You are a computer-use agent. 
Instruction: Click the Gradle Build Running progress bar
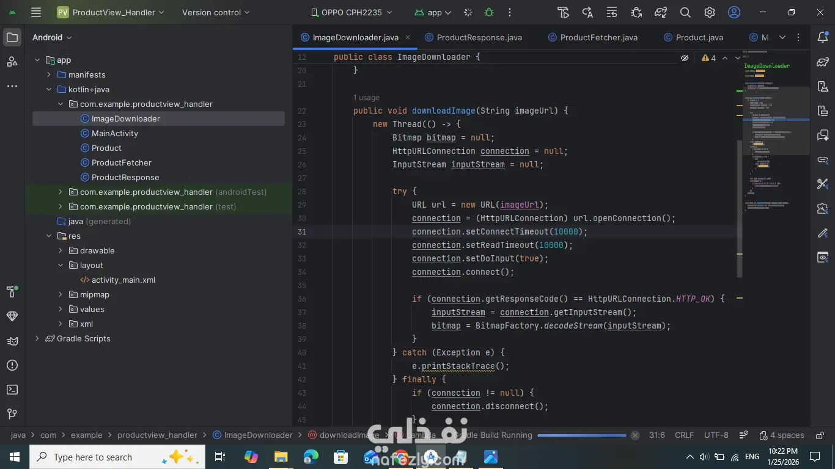581,435
